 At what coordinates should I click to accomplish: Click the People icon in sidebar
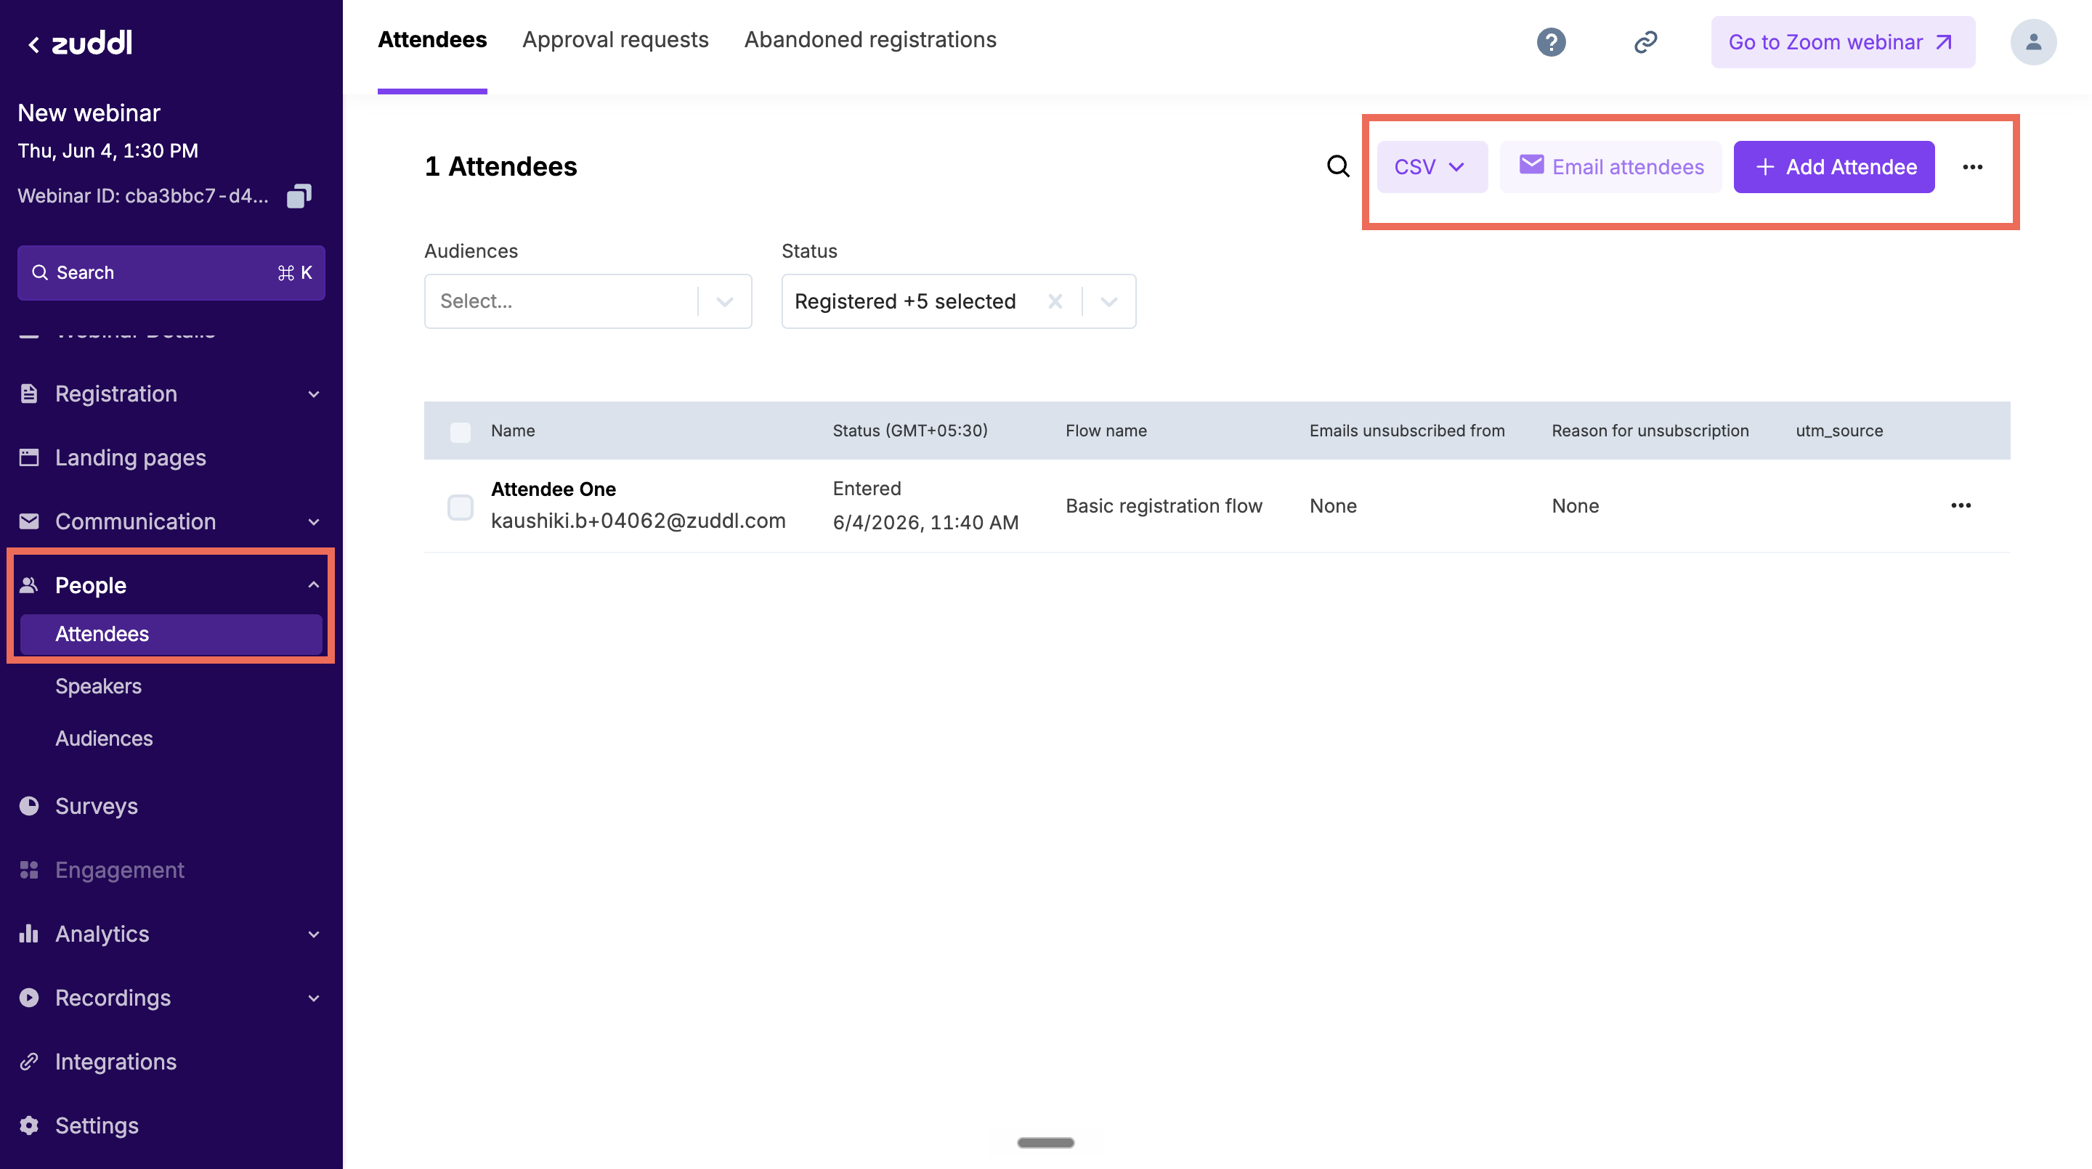29,584
